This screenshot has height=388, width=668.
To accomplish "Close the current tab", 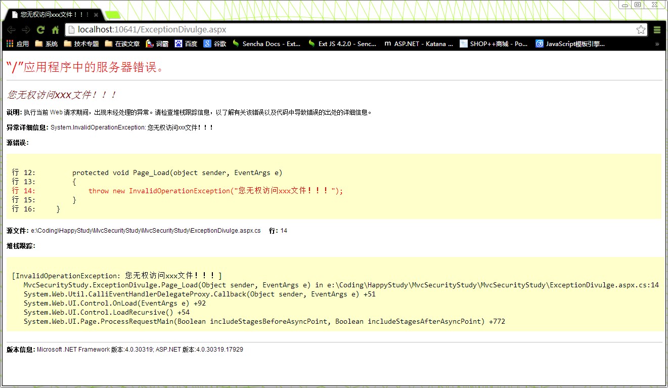I will [x=95, y=15].
